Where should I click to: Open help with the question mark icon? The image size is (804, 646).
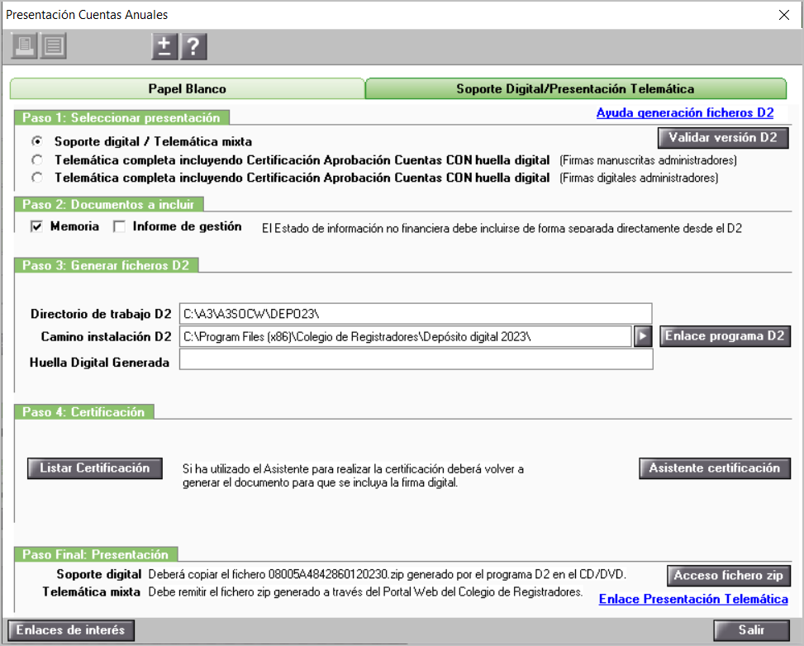[x=194, y=46]
